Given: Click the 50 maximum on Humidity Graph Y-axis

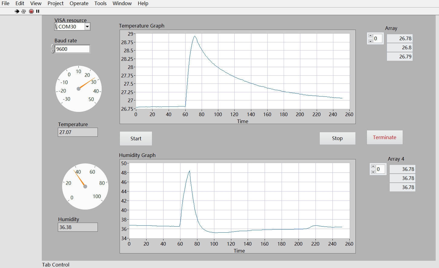Looking at the screenshot, I should 124,163.
